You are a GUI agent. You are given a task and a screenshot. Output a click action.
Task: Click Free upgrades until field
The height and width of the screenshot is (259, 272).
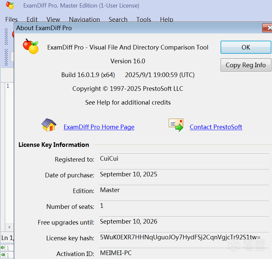[x=184, y=223]
